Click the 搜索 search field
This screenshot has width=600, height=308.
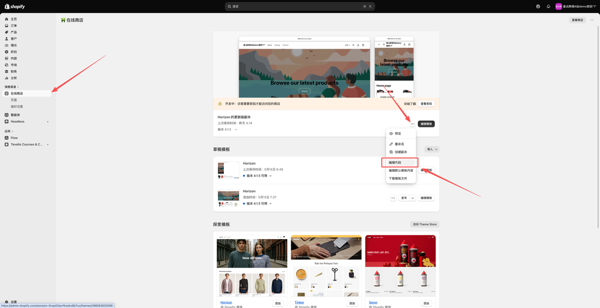[299, 6]
